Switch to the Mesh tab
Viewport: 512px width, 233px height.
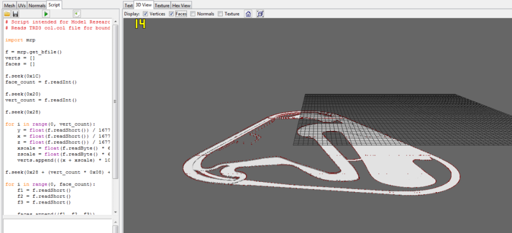[8, 5]
